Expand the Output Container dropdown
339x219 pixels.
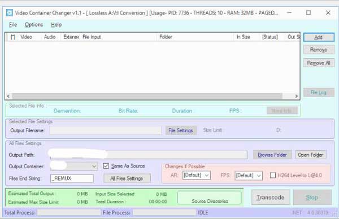94,167
